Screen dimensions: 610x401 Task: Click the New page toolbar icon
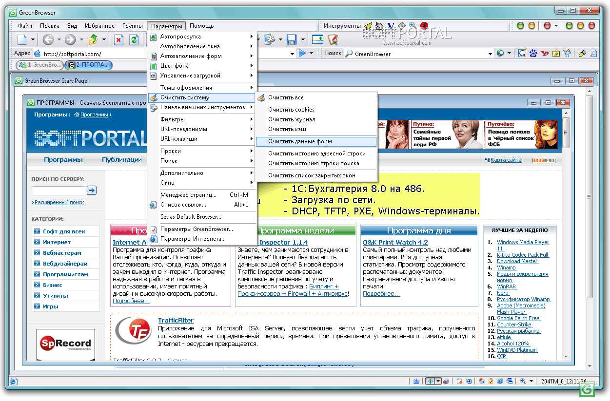(21, 39)
